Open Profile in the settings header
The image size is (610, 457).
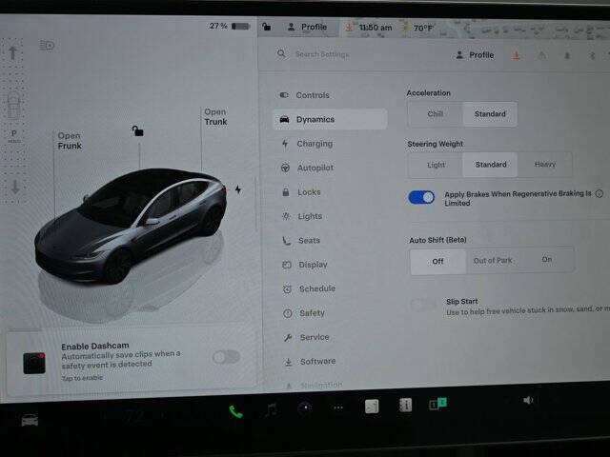coord(475,55)
